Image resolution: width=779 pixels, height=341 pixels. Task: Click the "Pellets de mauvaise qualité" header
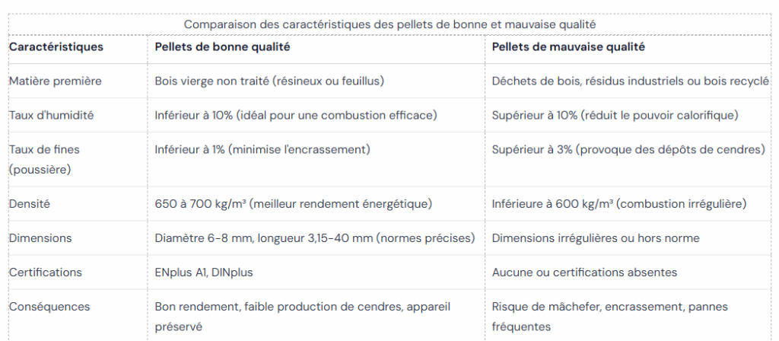click(x=568, y=47)
